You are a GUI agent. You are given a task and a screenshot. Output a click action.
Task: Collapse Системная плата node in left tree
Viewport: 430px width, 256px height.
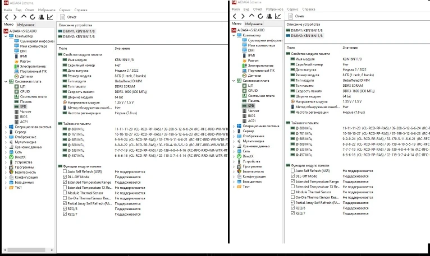6,82
